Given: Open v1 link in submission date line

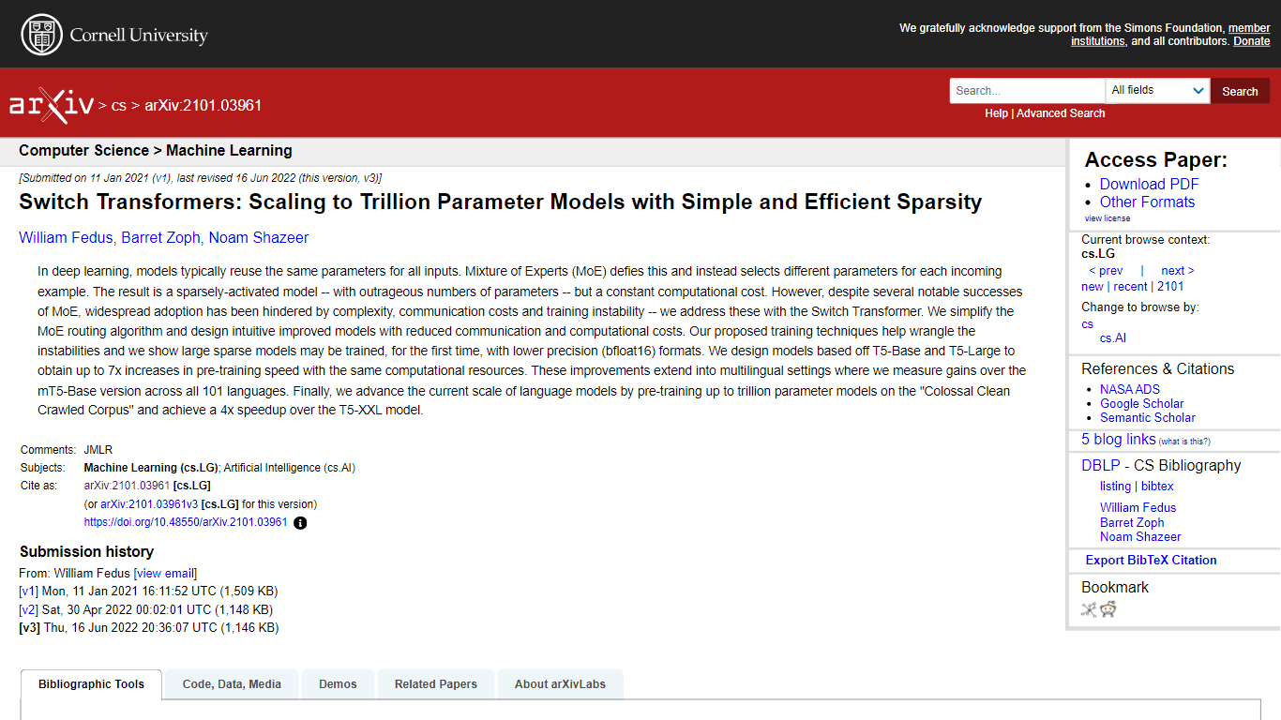Looking at the screenshot, I should (161, 178).
